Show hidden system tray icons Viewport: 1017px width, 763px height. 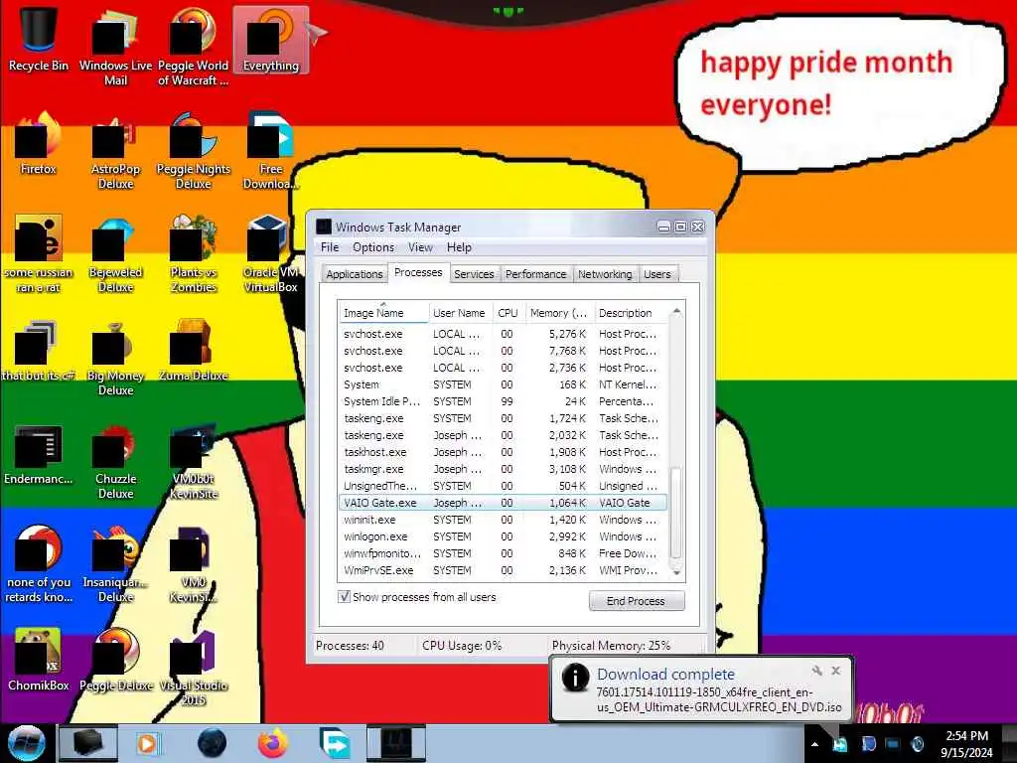click(814, 744)
